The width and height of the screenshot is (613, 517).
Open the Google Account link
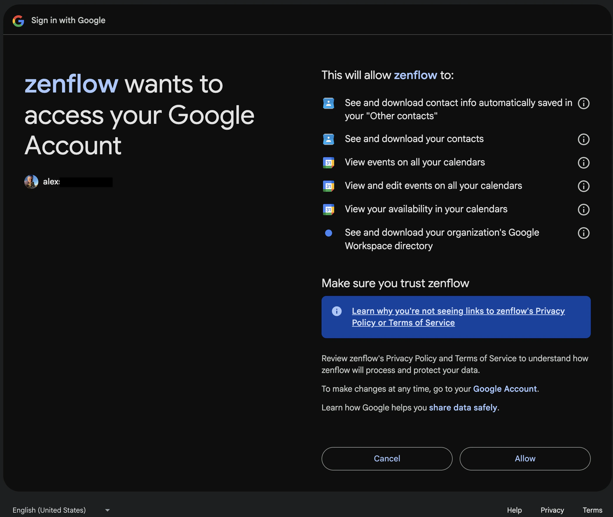pyautogui.click(x=505, y=389)
